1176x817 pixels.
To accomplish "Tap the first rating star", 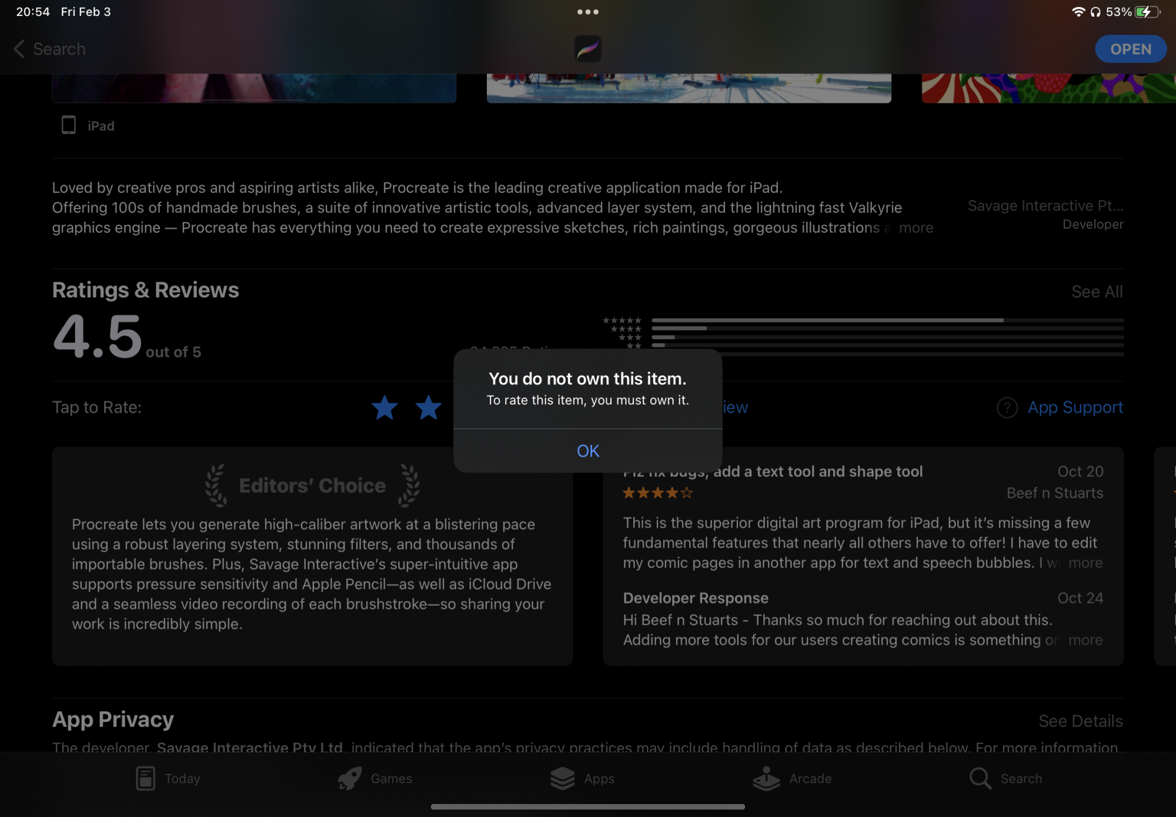I will (x=385, y=407).
